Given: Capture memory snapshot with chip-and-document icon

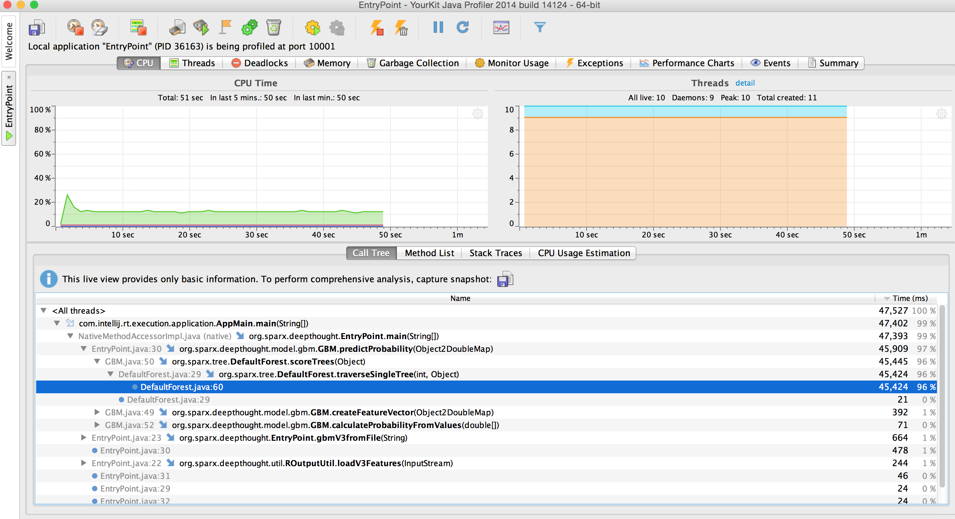Looking at the screenshot, I should tap(177, 28).
